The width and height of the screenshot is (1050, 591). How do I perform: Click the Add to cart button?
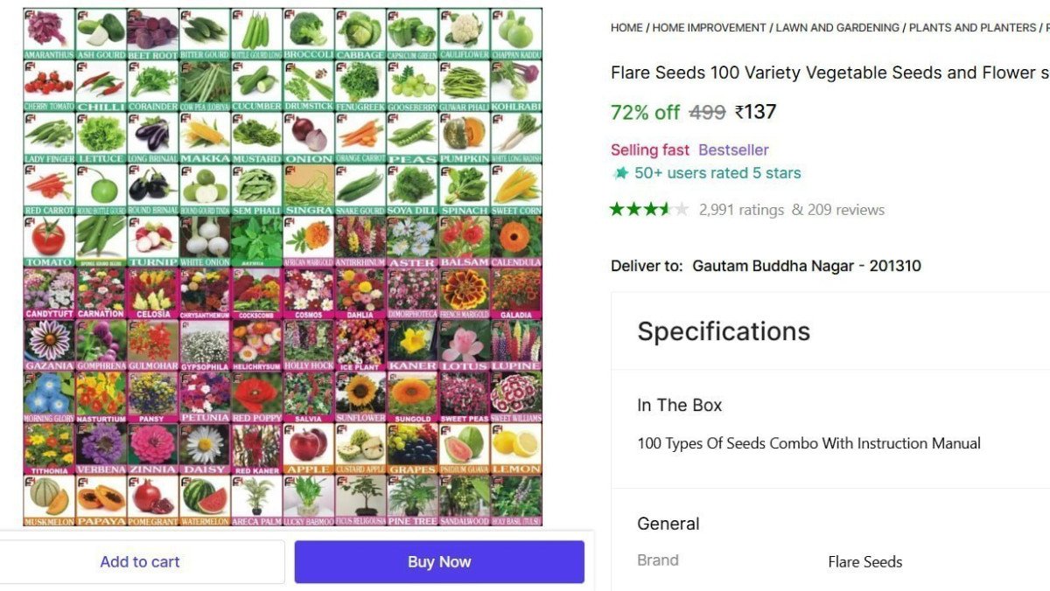click(140, 562)
